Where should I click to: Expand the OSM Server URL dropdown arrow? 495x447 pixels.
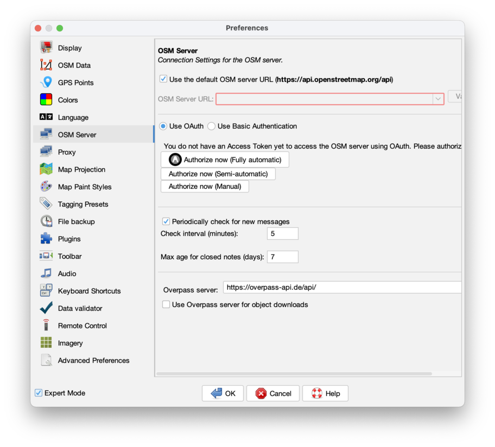[x=437, y=99]
